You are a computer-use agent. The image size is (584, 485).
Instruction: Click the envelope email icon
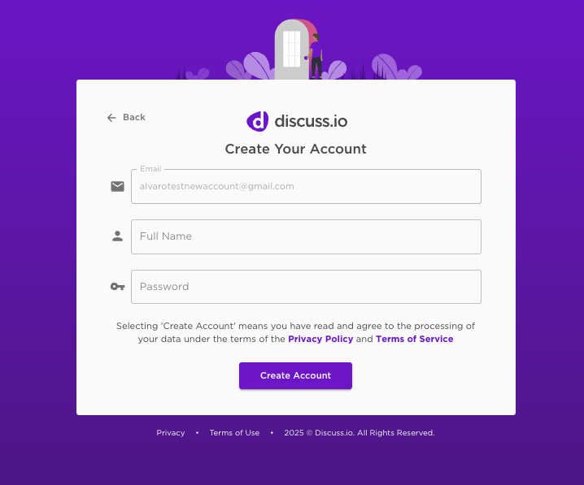pyautogui.click(x=117, y=186)
